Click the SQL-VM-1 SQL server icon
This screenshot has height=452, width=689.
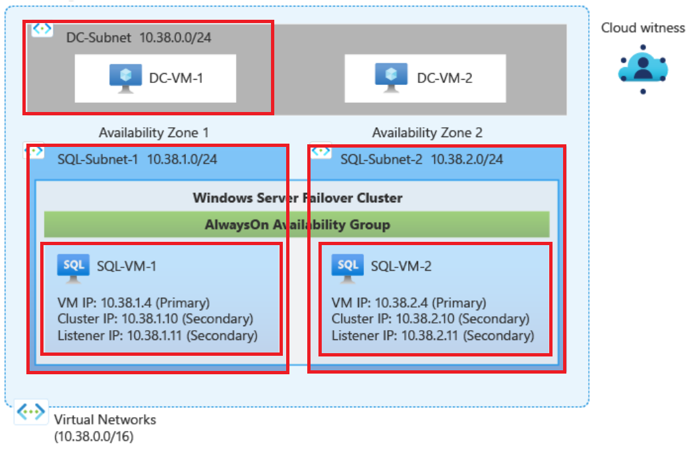[73, 269]
